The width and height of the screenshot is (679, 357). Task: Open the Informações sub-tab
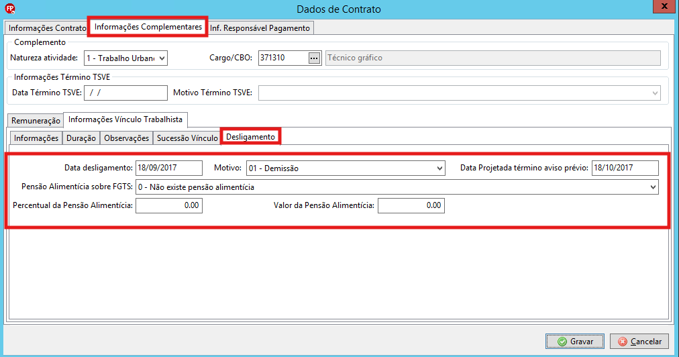click(36, 138)
